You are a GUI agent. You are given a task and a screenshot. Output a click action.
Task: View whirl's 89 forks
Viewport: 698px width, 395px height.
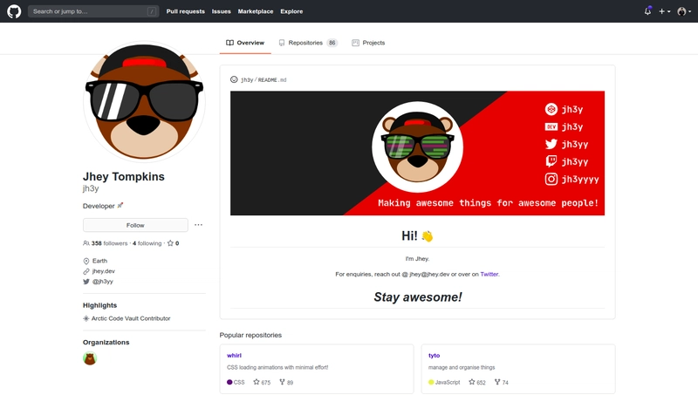coord(286,382)
